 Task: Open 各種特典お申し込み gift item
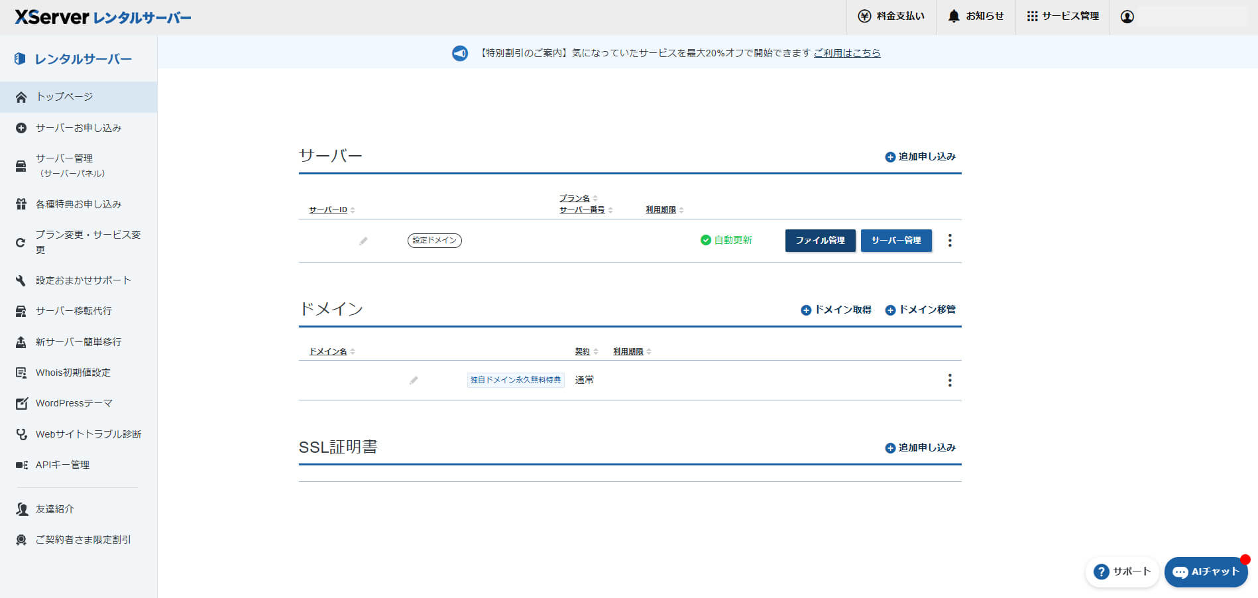(x=78, y=204)
